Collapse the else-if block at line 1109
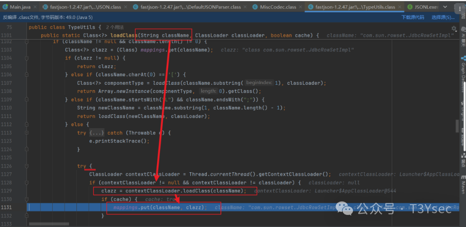 (x=26, y=100)
